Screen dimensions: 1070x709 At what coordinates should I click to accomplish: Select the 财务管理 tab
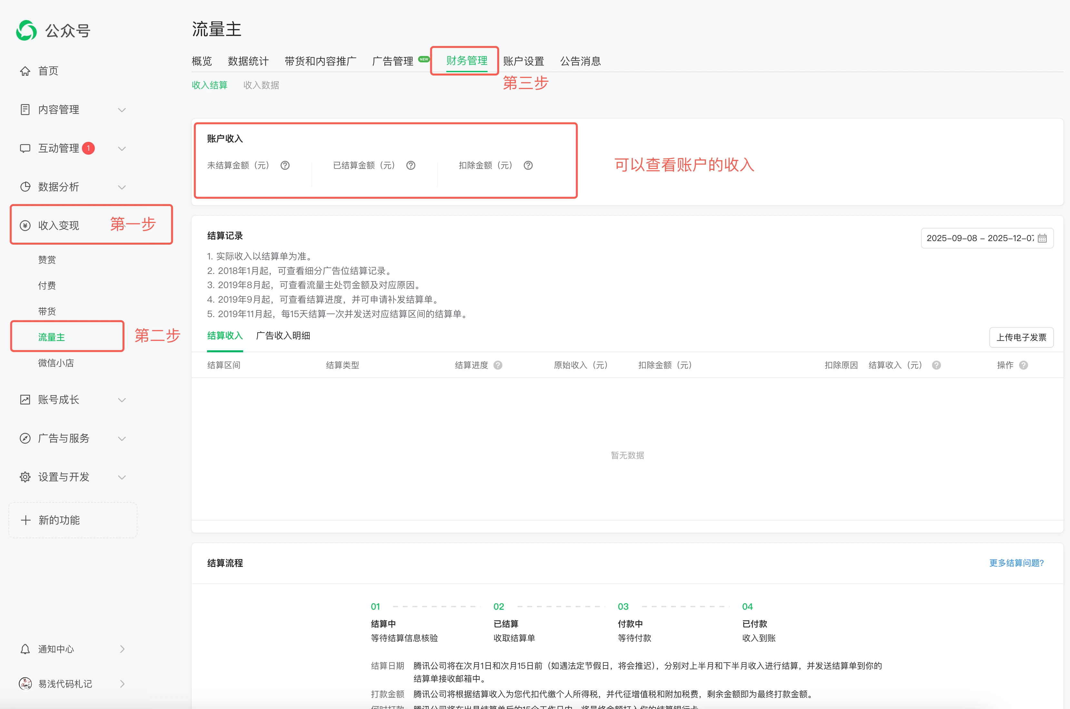tap(466, 61)
